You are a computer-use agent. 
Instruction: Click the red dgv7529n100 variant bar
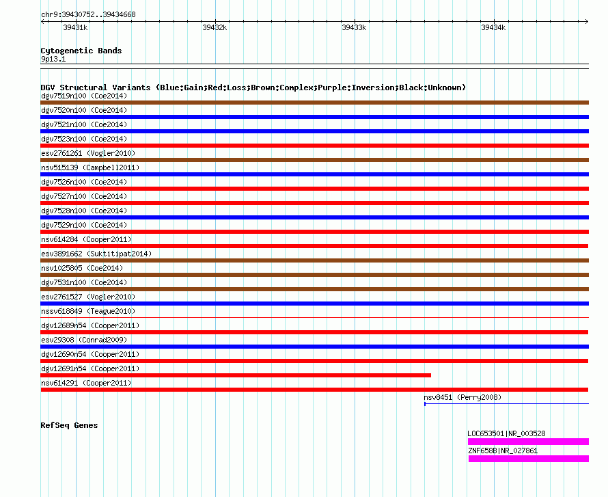314,232
